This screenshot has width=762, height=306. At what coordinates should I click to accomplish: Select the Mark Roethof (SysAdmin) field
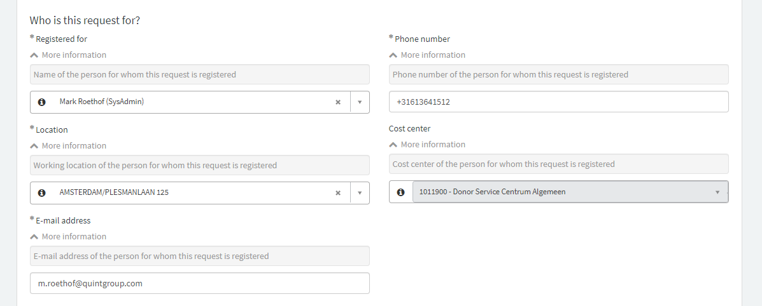(x=200, y=102)
